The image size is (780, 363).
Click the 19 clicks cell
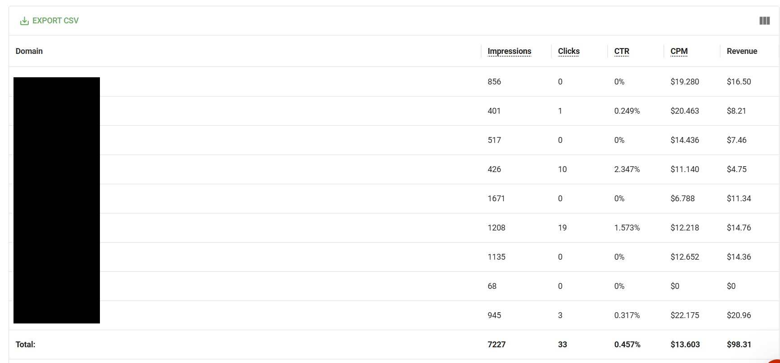click(562, 228)
